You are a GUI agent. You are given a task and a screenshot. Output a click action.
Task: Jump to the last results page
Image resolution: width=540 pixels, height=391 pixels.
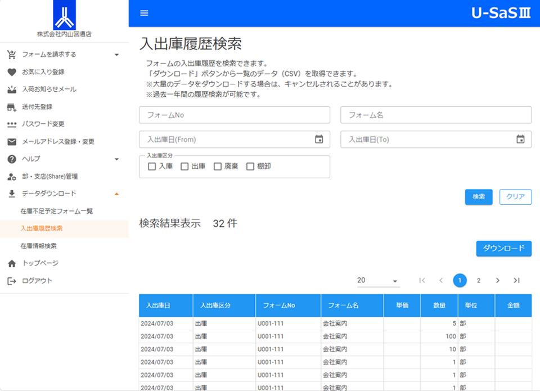click(x=516, y=280)
